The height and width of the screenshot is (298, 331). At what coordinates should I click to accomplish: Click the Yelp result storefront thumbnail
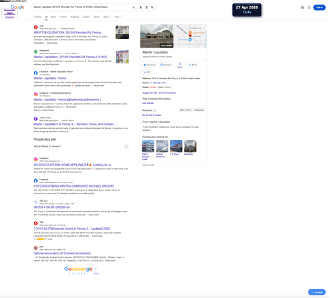122,32
